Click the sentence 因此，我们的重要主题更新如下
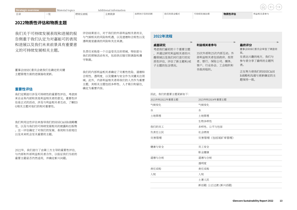297x210 pixels. [169, 94]
